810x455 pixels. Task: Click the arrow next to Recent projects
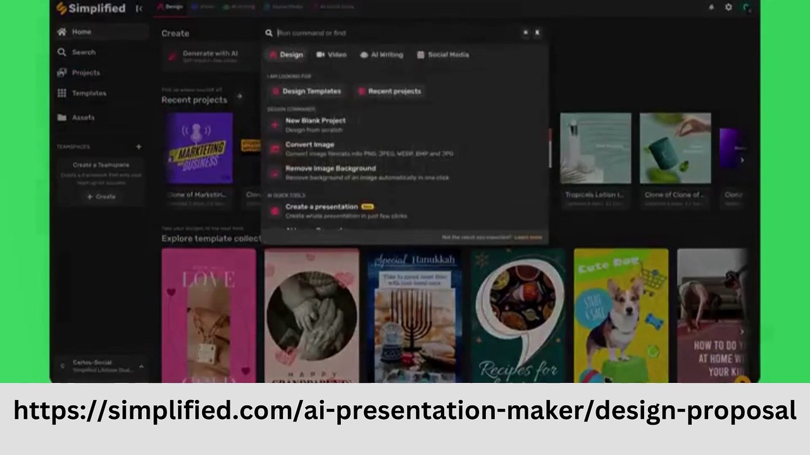pyautogui.click(x=239, y=97)
